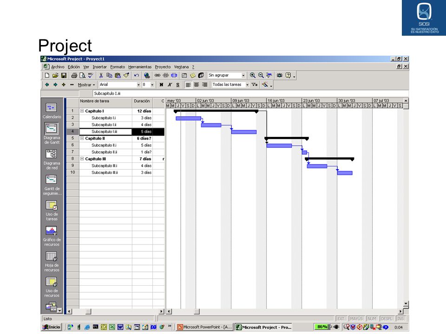This screenshot has height=334, width=446.
Task: Align text to the right
Action: [204, 84]
